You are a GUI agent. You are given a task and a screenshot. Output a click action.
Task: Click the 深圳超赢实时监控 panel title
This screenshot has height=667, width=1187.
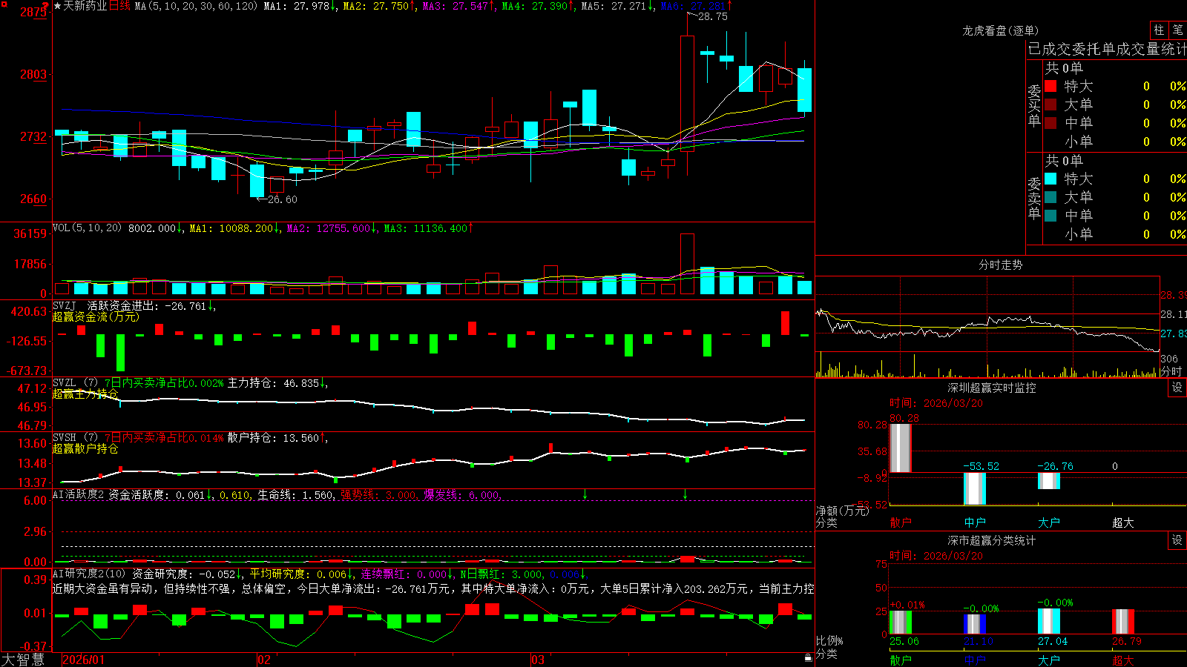click(x=991, y=388)
